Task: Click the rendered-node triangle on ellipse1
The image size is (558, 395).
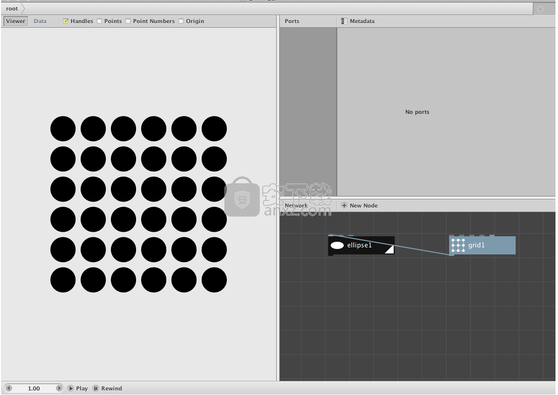Action: 390,249
